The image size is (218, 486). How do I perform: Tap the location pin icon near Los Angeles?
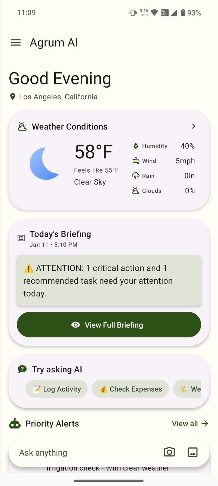pos(12,97)
